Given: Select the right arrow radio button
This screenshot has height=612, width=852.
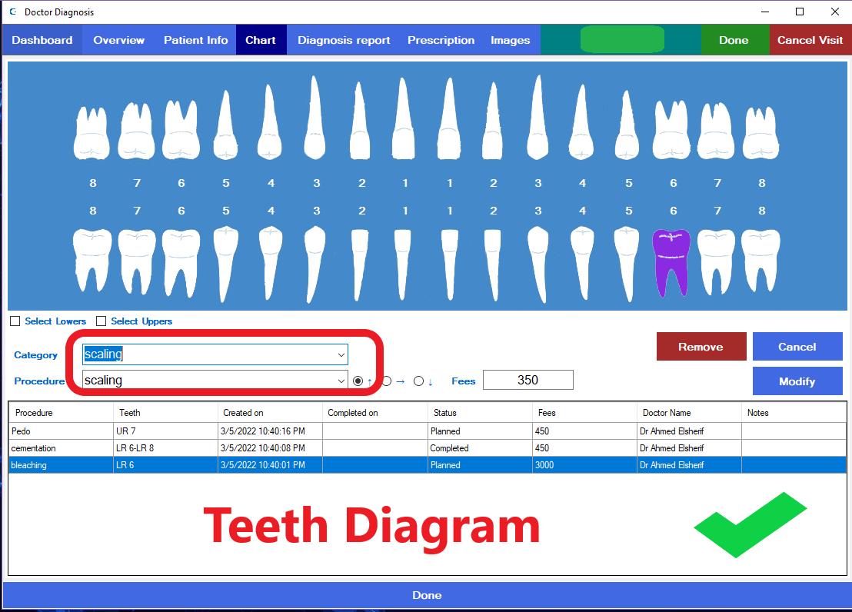Looking at the screenshot, I should [x=386, y=381].
